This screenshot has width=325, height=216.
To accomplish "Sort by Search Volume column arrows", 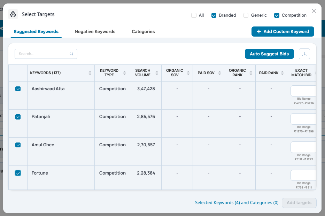I will 157,73.
